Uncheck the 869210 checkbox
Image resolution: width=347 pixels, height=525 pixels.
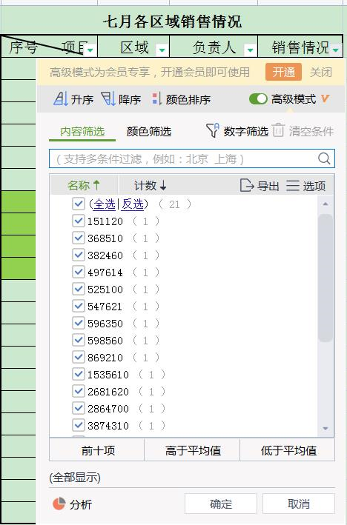[x=79, y=357]
